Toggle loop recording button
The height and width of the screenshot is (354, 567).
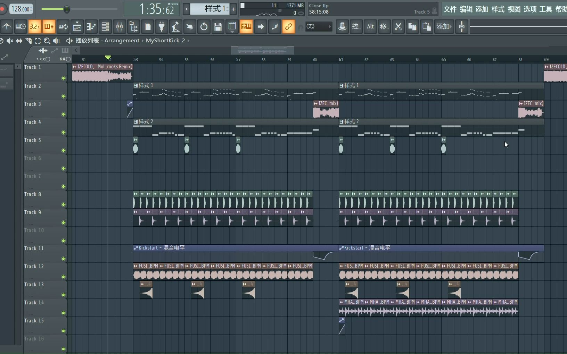(63, 27)
